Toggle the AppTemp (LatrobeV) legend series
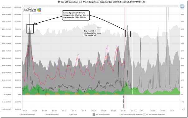Screen dimensions: 188x118 52,114
